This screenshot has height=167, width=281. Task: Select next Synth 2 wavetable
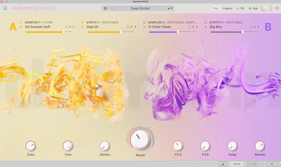tap(258, 27)
